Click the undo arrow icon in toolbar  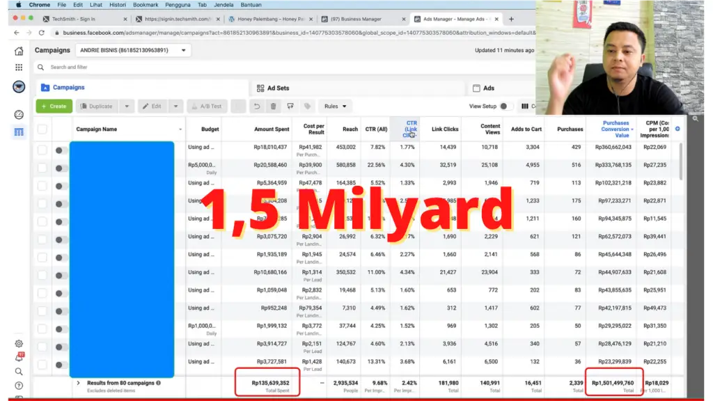click(x=256, y=107)
